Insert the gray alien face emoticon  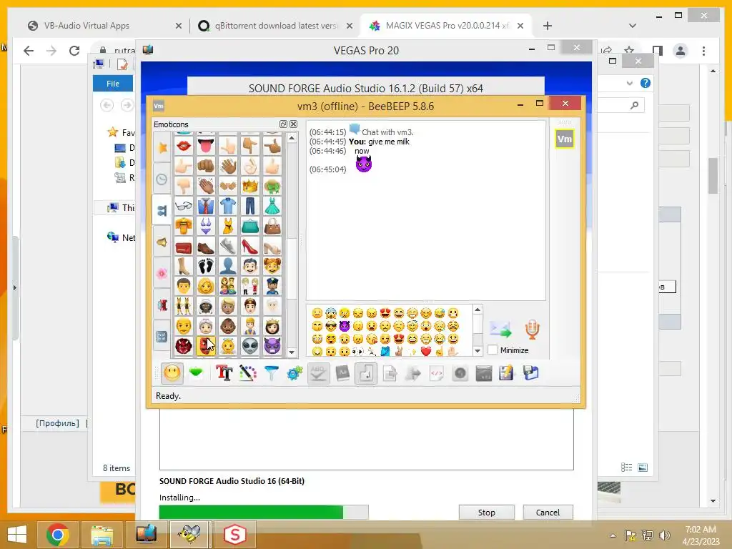pyautogui.click(x=249, y=346)
